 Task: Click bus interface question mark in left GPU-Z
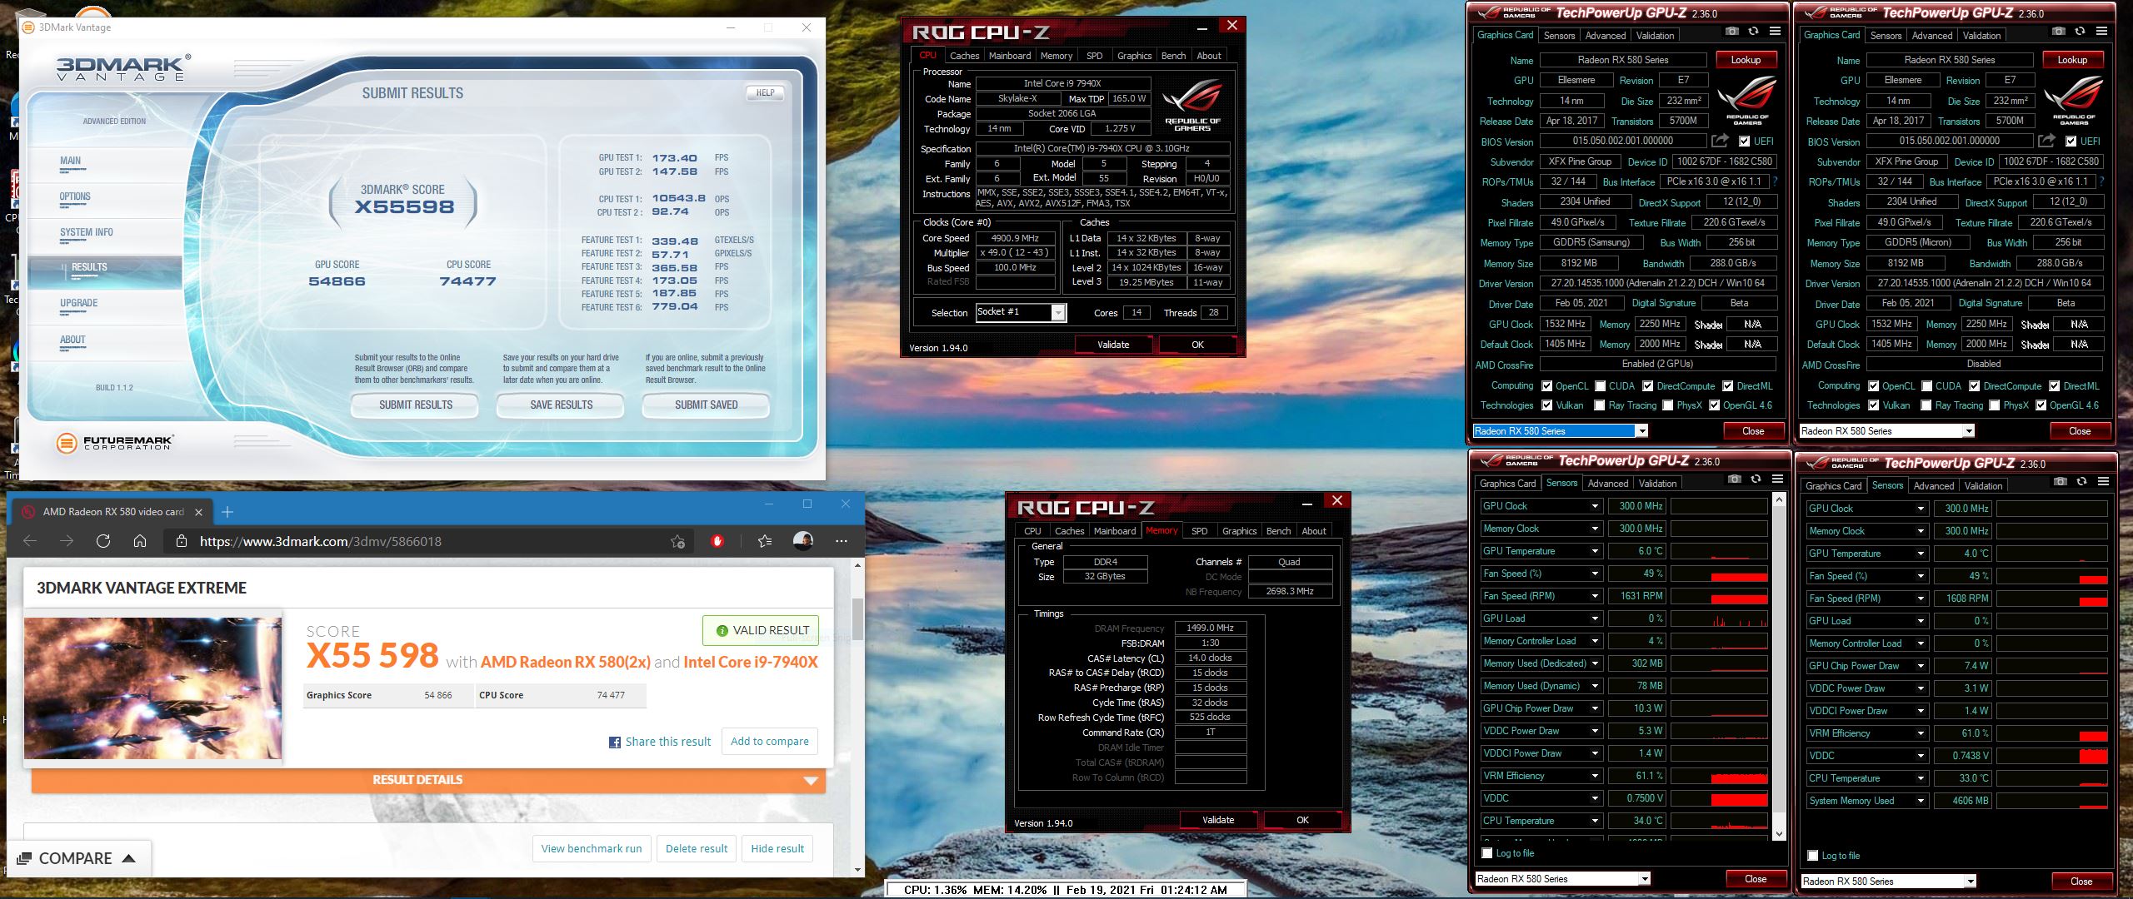1774,181
